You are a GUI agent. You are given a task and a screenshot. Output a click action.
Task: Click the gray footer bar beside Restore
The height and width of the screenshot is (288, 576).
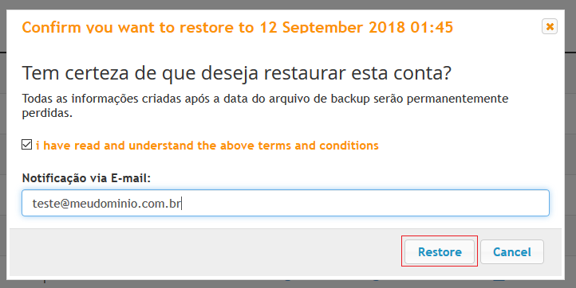coord(206,251)
